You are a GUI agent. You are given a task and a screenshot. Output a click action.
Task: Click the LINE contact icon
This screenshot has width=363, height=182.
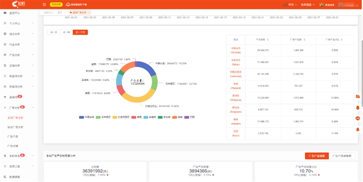click(358, 118)
